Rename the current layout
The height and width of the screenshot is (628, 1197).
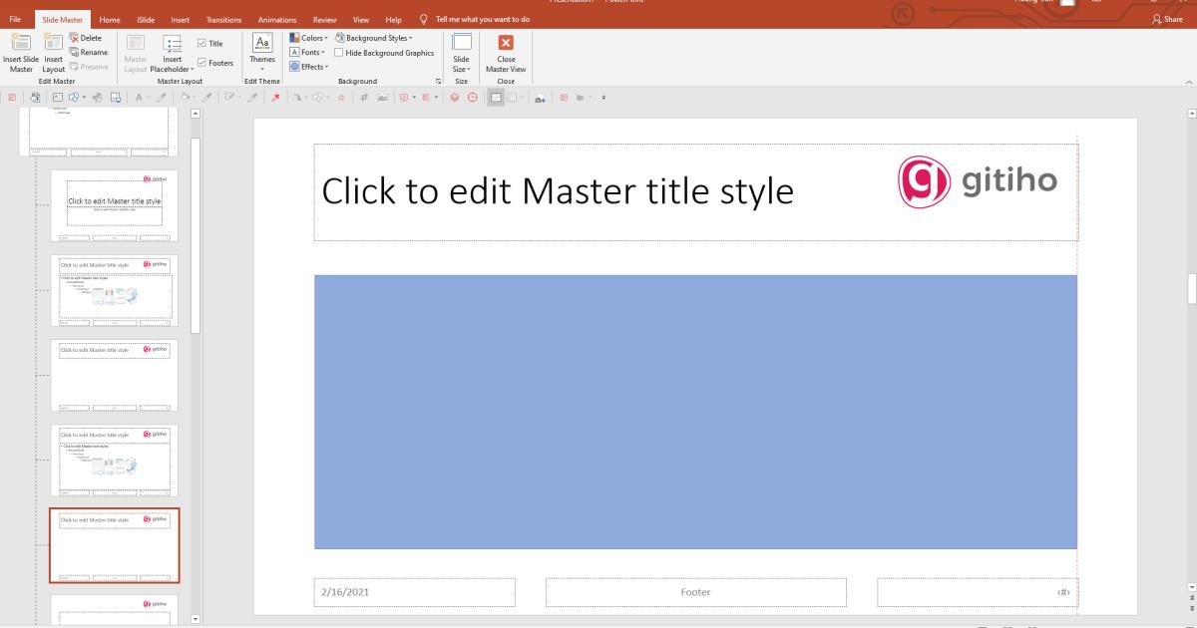pos(88,52)
